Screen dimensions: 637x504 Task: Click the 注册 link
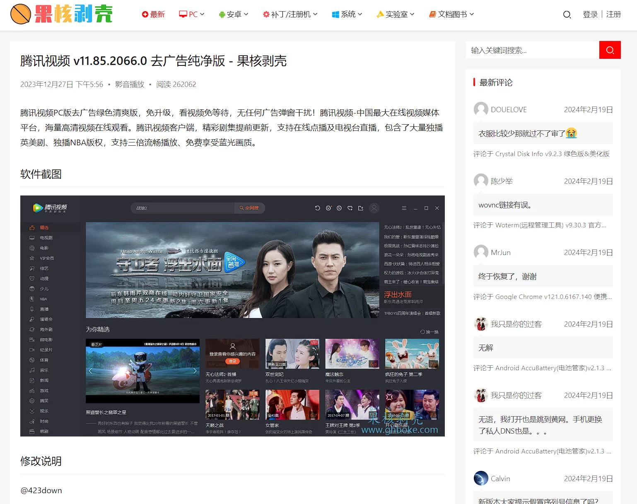[x=613, y=14]
